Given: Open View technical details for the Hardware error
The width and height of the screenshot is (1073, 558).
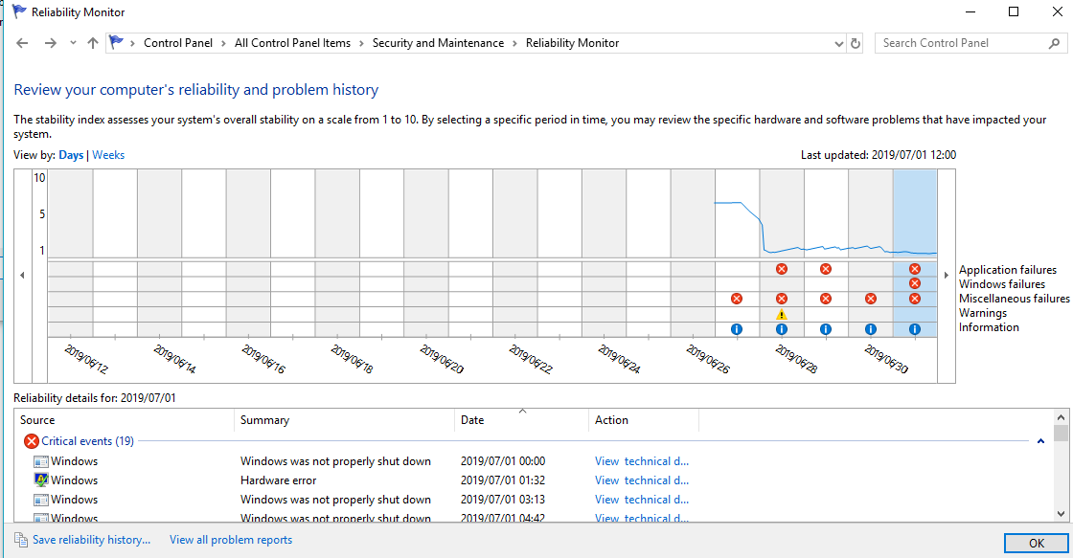Looking at the screenshot, I should [x=642, y=480].
